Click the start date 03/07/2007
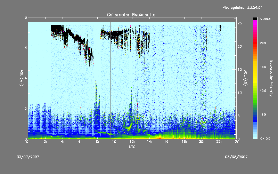The height and width of the screenshot is (174, 278). point(28,157)
